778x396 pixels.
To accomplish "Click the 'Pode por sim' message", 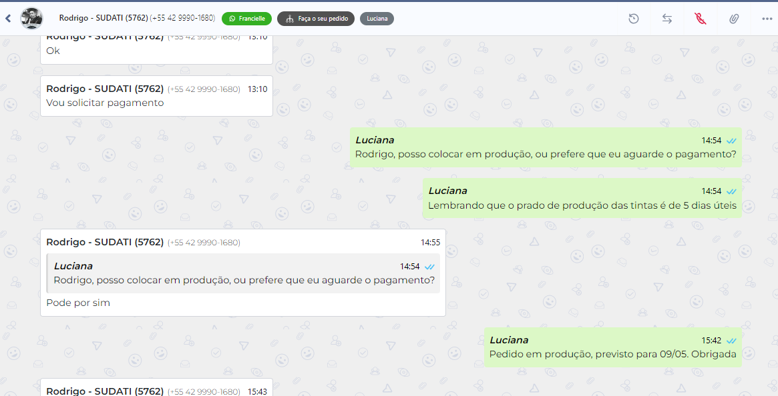I will coord(78,303).
